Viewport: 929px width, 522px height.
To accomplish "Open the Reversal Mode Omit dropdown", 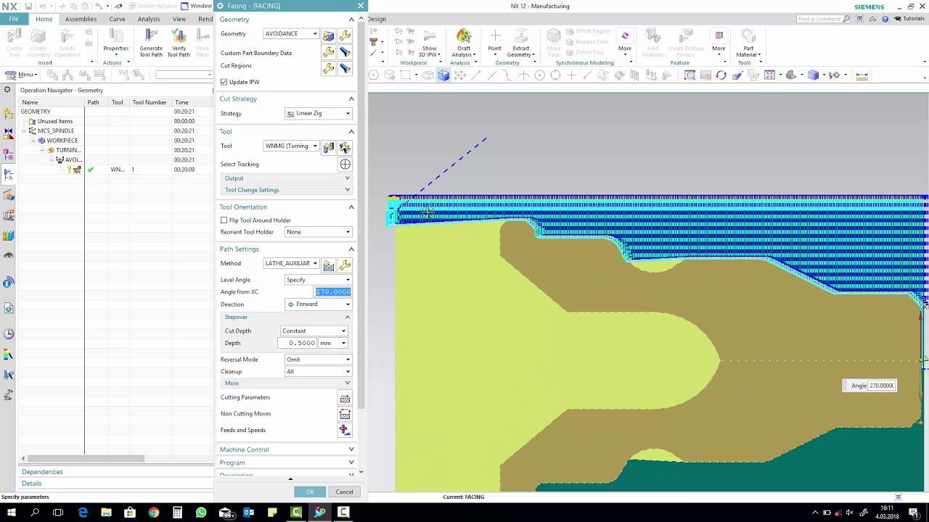I will (318, 360).
